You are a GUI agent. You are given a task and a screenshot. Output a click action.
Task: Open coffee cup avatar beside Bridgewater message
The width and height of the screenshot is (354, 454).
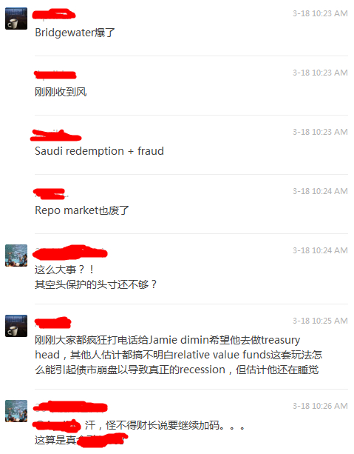click(16, 19)
